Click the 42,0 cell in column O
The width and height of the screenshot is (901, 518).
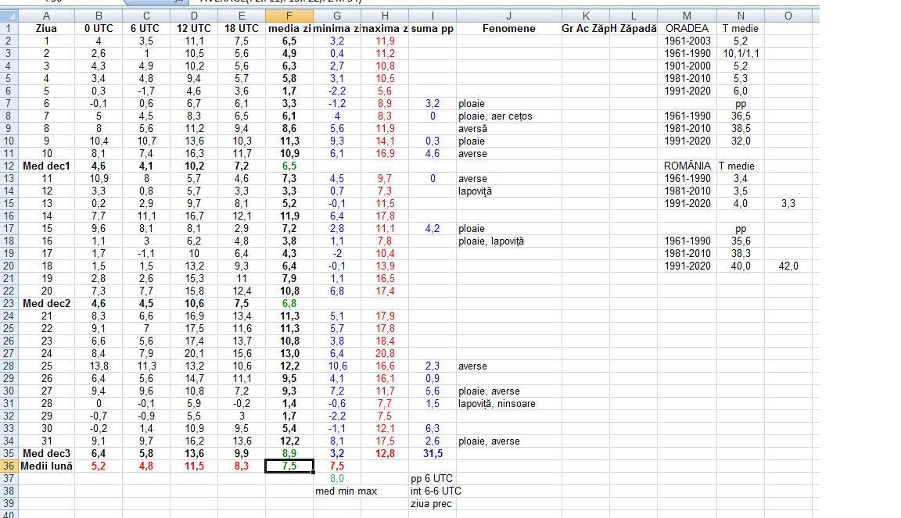point(788,266)
